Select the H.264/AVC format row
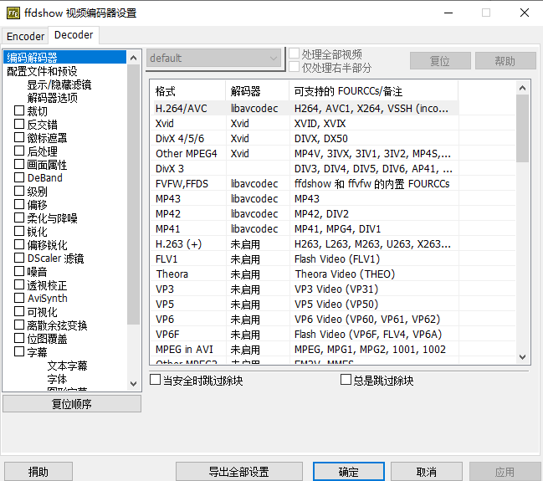The height and width of the screenshot is (481, 543). click(305, 109)
